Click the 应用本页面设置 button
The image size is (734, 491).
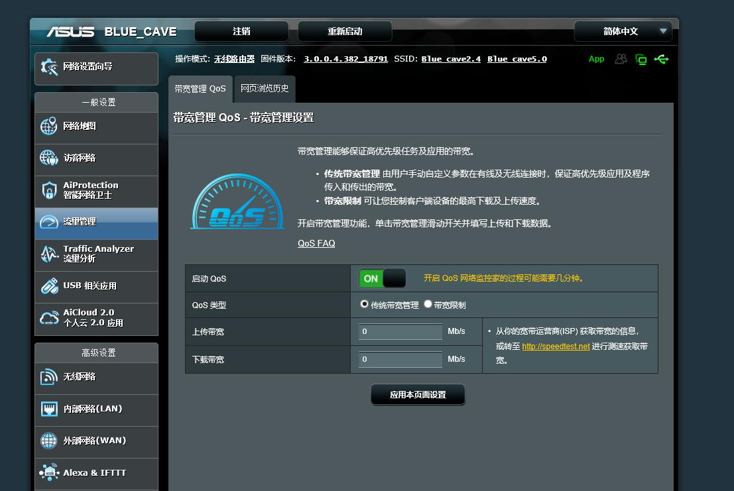pos(418,394)
